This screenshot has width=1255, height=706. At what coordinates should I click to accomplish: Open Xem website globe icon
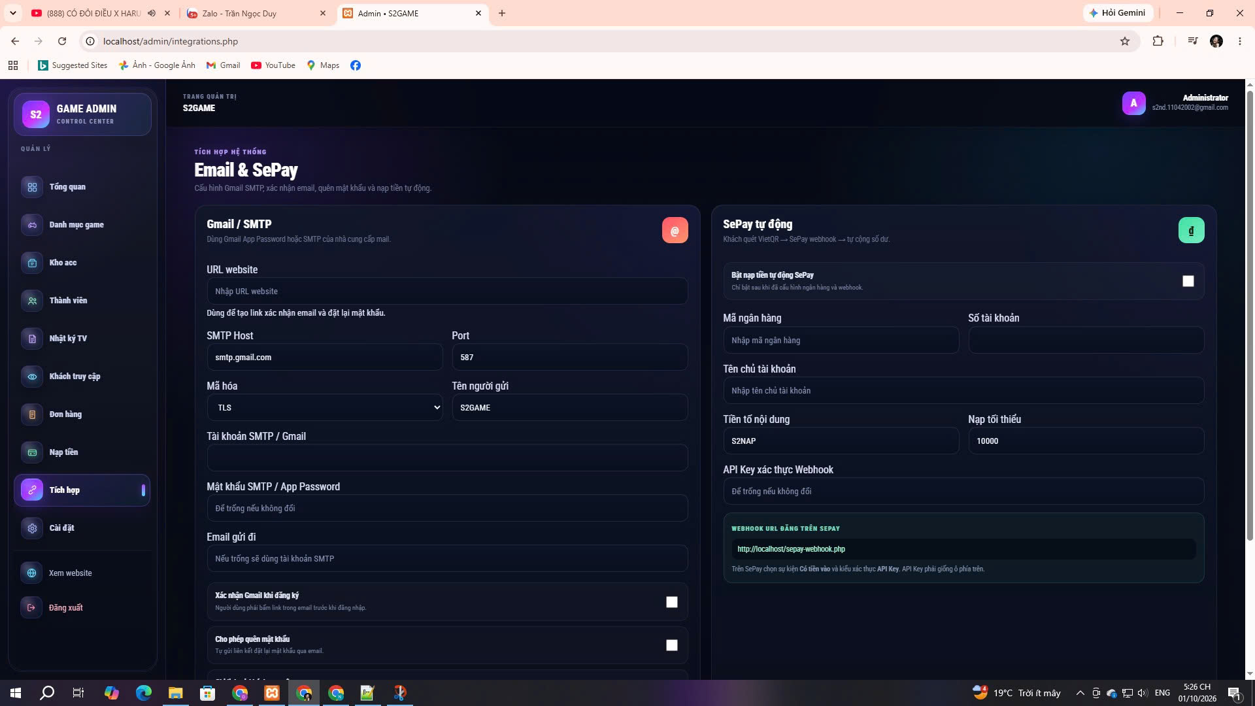click(31, 573)
